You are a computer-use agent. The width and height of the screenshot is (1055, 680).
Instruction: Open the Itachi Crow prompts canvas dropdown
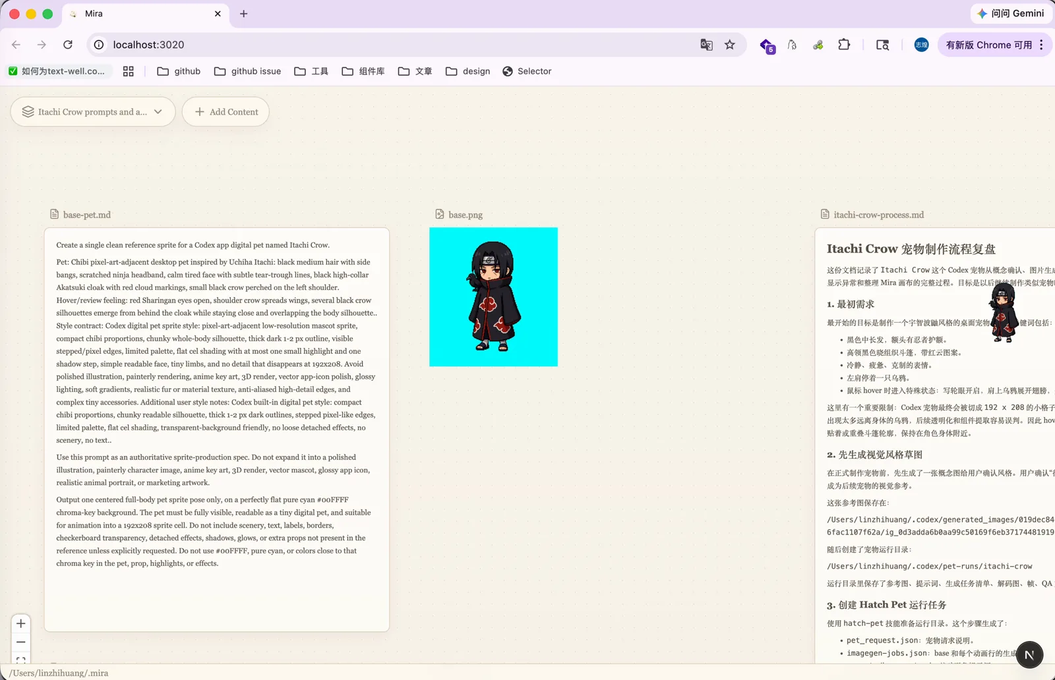coord(93,112)
